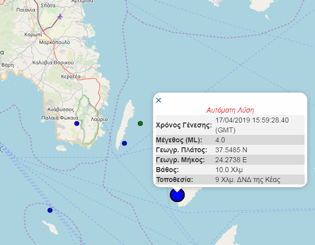Click the Κερατέα place label
This screenshot has height=245, width=315.
click(x=70, y=77)
